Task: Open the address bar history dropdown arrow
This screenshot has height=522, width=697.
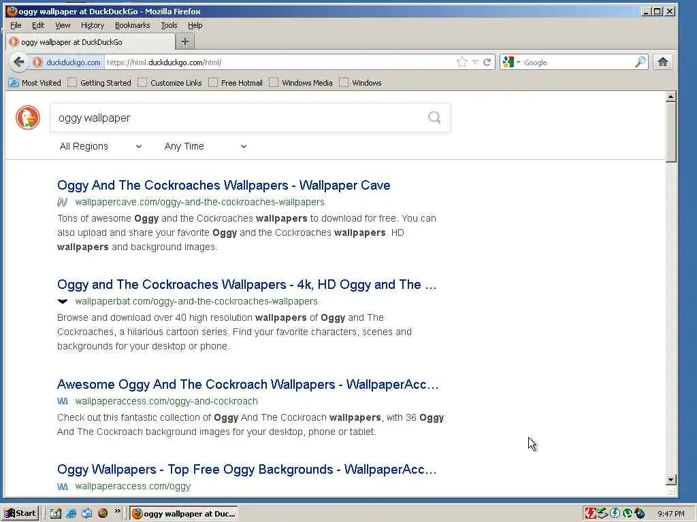Action: pos(475,62)
